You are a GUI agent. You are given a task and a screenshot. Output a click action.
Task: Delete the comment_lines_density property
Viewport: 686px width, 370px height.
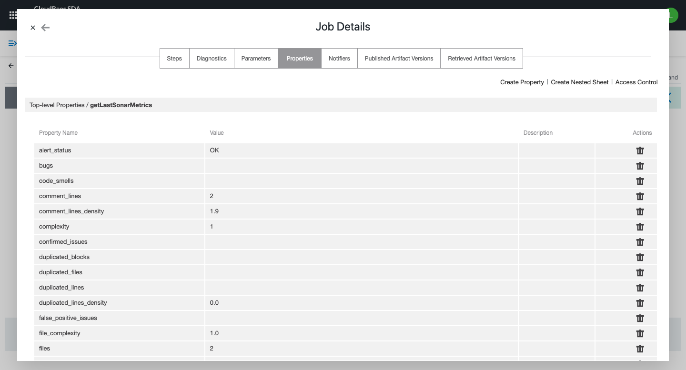pyautogui.click(x=640, y=211)
